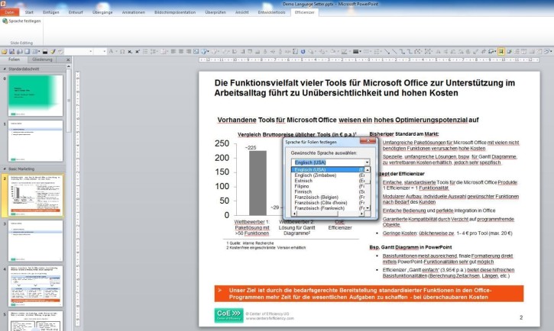Click the slide pane vertical scrollbar
This screenshot has height=331, width=554.
[x=69, y=100]
